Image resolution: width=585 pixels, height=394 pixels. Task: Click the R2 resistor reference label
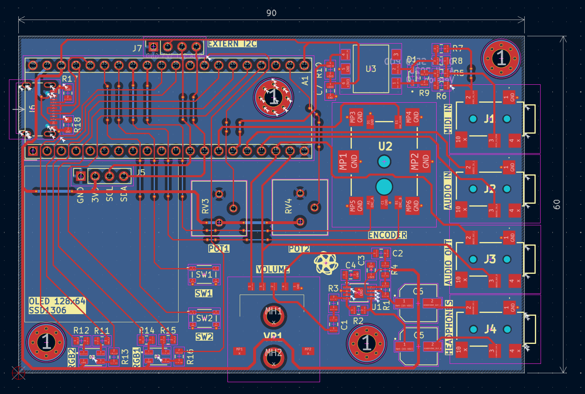358,321
